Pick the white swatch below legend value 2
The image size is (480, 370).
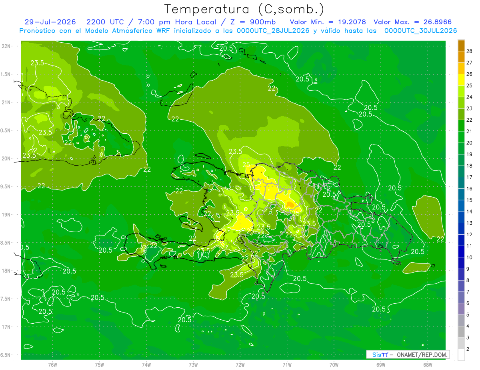(461, 355)
